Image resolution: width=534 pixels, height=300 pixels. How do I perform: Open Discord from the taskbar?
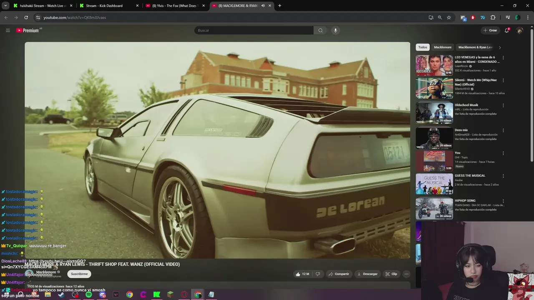(x=102, y=295)
